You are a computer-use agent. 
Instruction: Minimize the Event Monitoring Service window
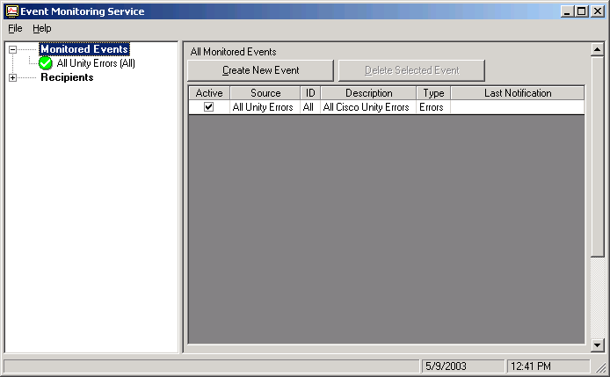(x=567, y=11)
